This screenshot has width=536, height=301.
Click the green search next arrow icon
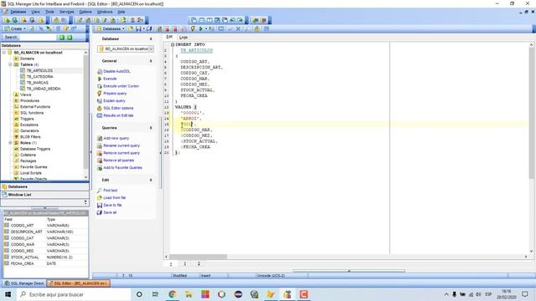[70, 37]
